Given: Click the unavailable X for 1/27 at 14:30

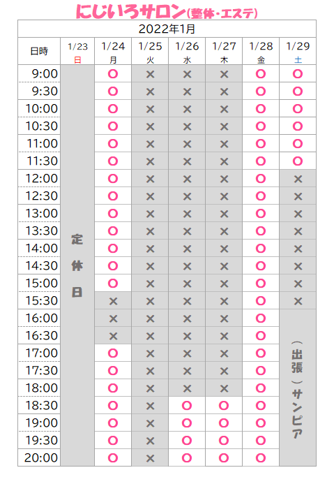Looking at the screenshot, I should click(224, 266).
